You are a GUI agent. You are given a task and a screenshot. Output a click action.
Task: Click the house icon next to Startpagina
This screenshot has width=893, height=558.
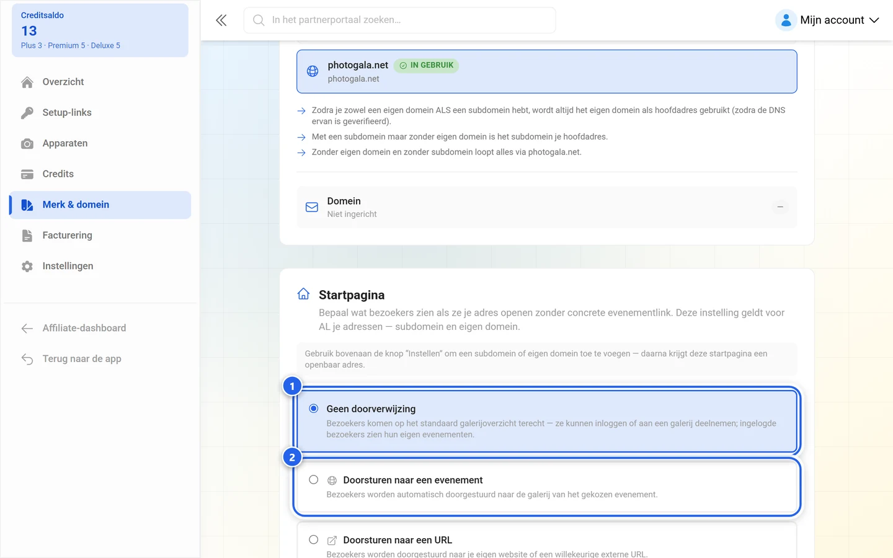click(x=303, y=294)
